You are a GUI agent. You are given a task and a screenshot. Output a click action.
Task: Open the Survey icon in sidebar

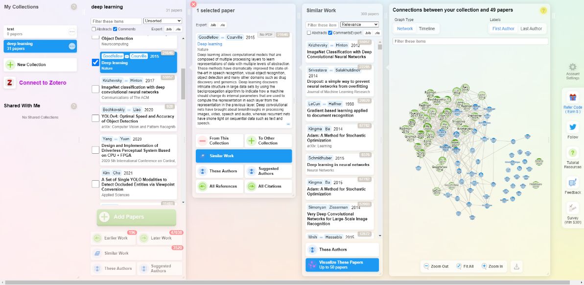click(572, 208)
